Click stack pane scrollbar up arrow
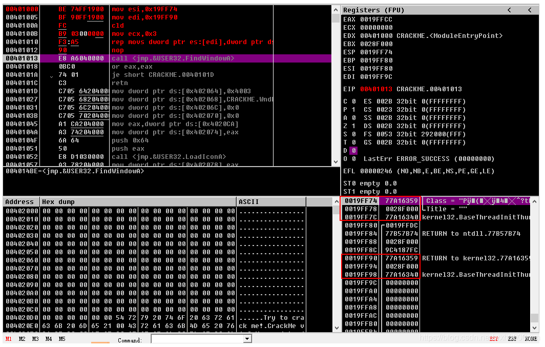The image size is (545, 347). pyautogui.click(x=535, y=201)
